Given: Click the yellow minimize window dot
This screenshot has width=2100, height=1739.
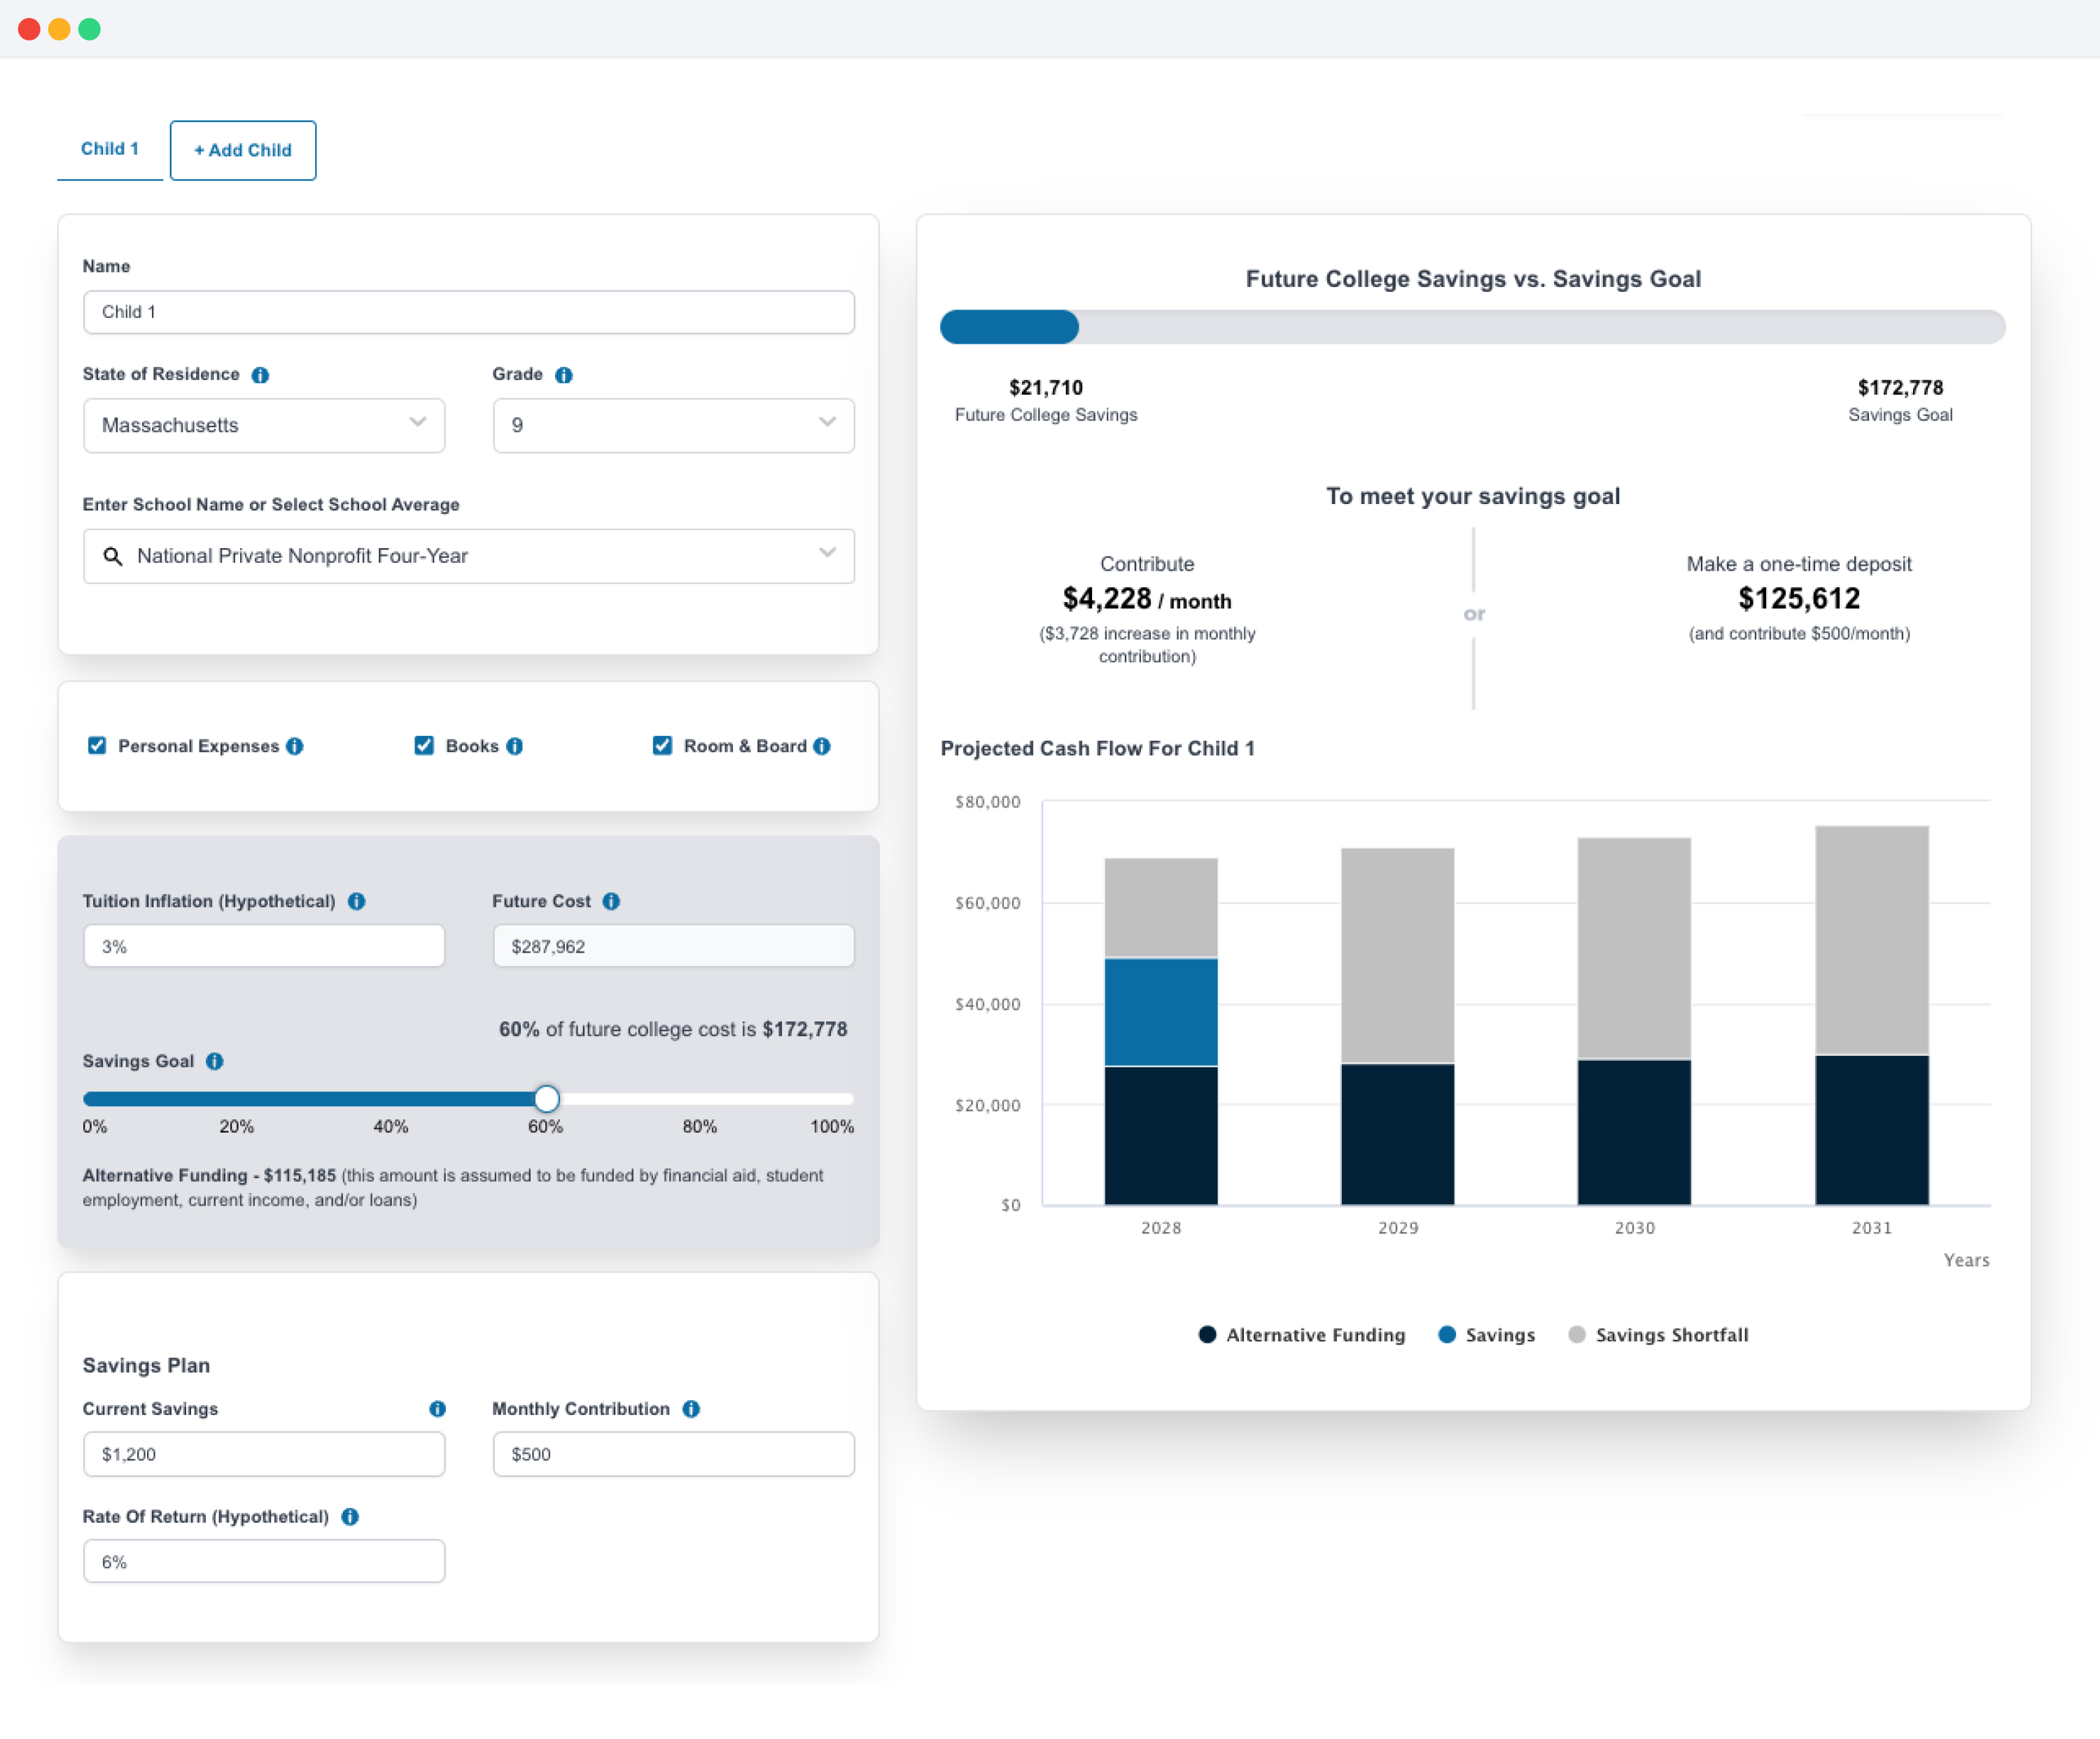Looking at the screenshot, I should [59, 29].
